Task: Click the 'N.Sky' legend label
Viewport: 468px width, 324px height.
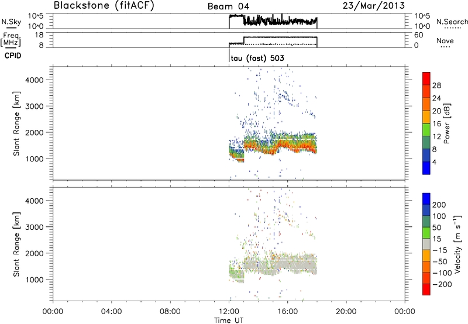Action: point(11,22)
